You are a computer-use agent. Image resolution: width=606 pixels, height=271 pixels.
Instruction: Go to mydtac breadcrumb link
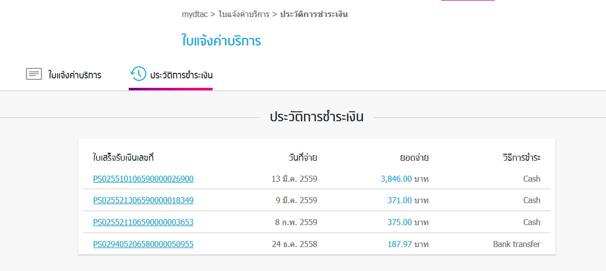click(195, 14)
